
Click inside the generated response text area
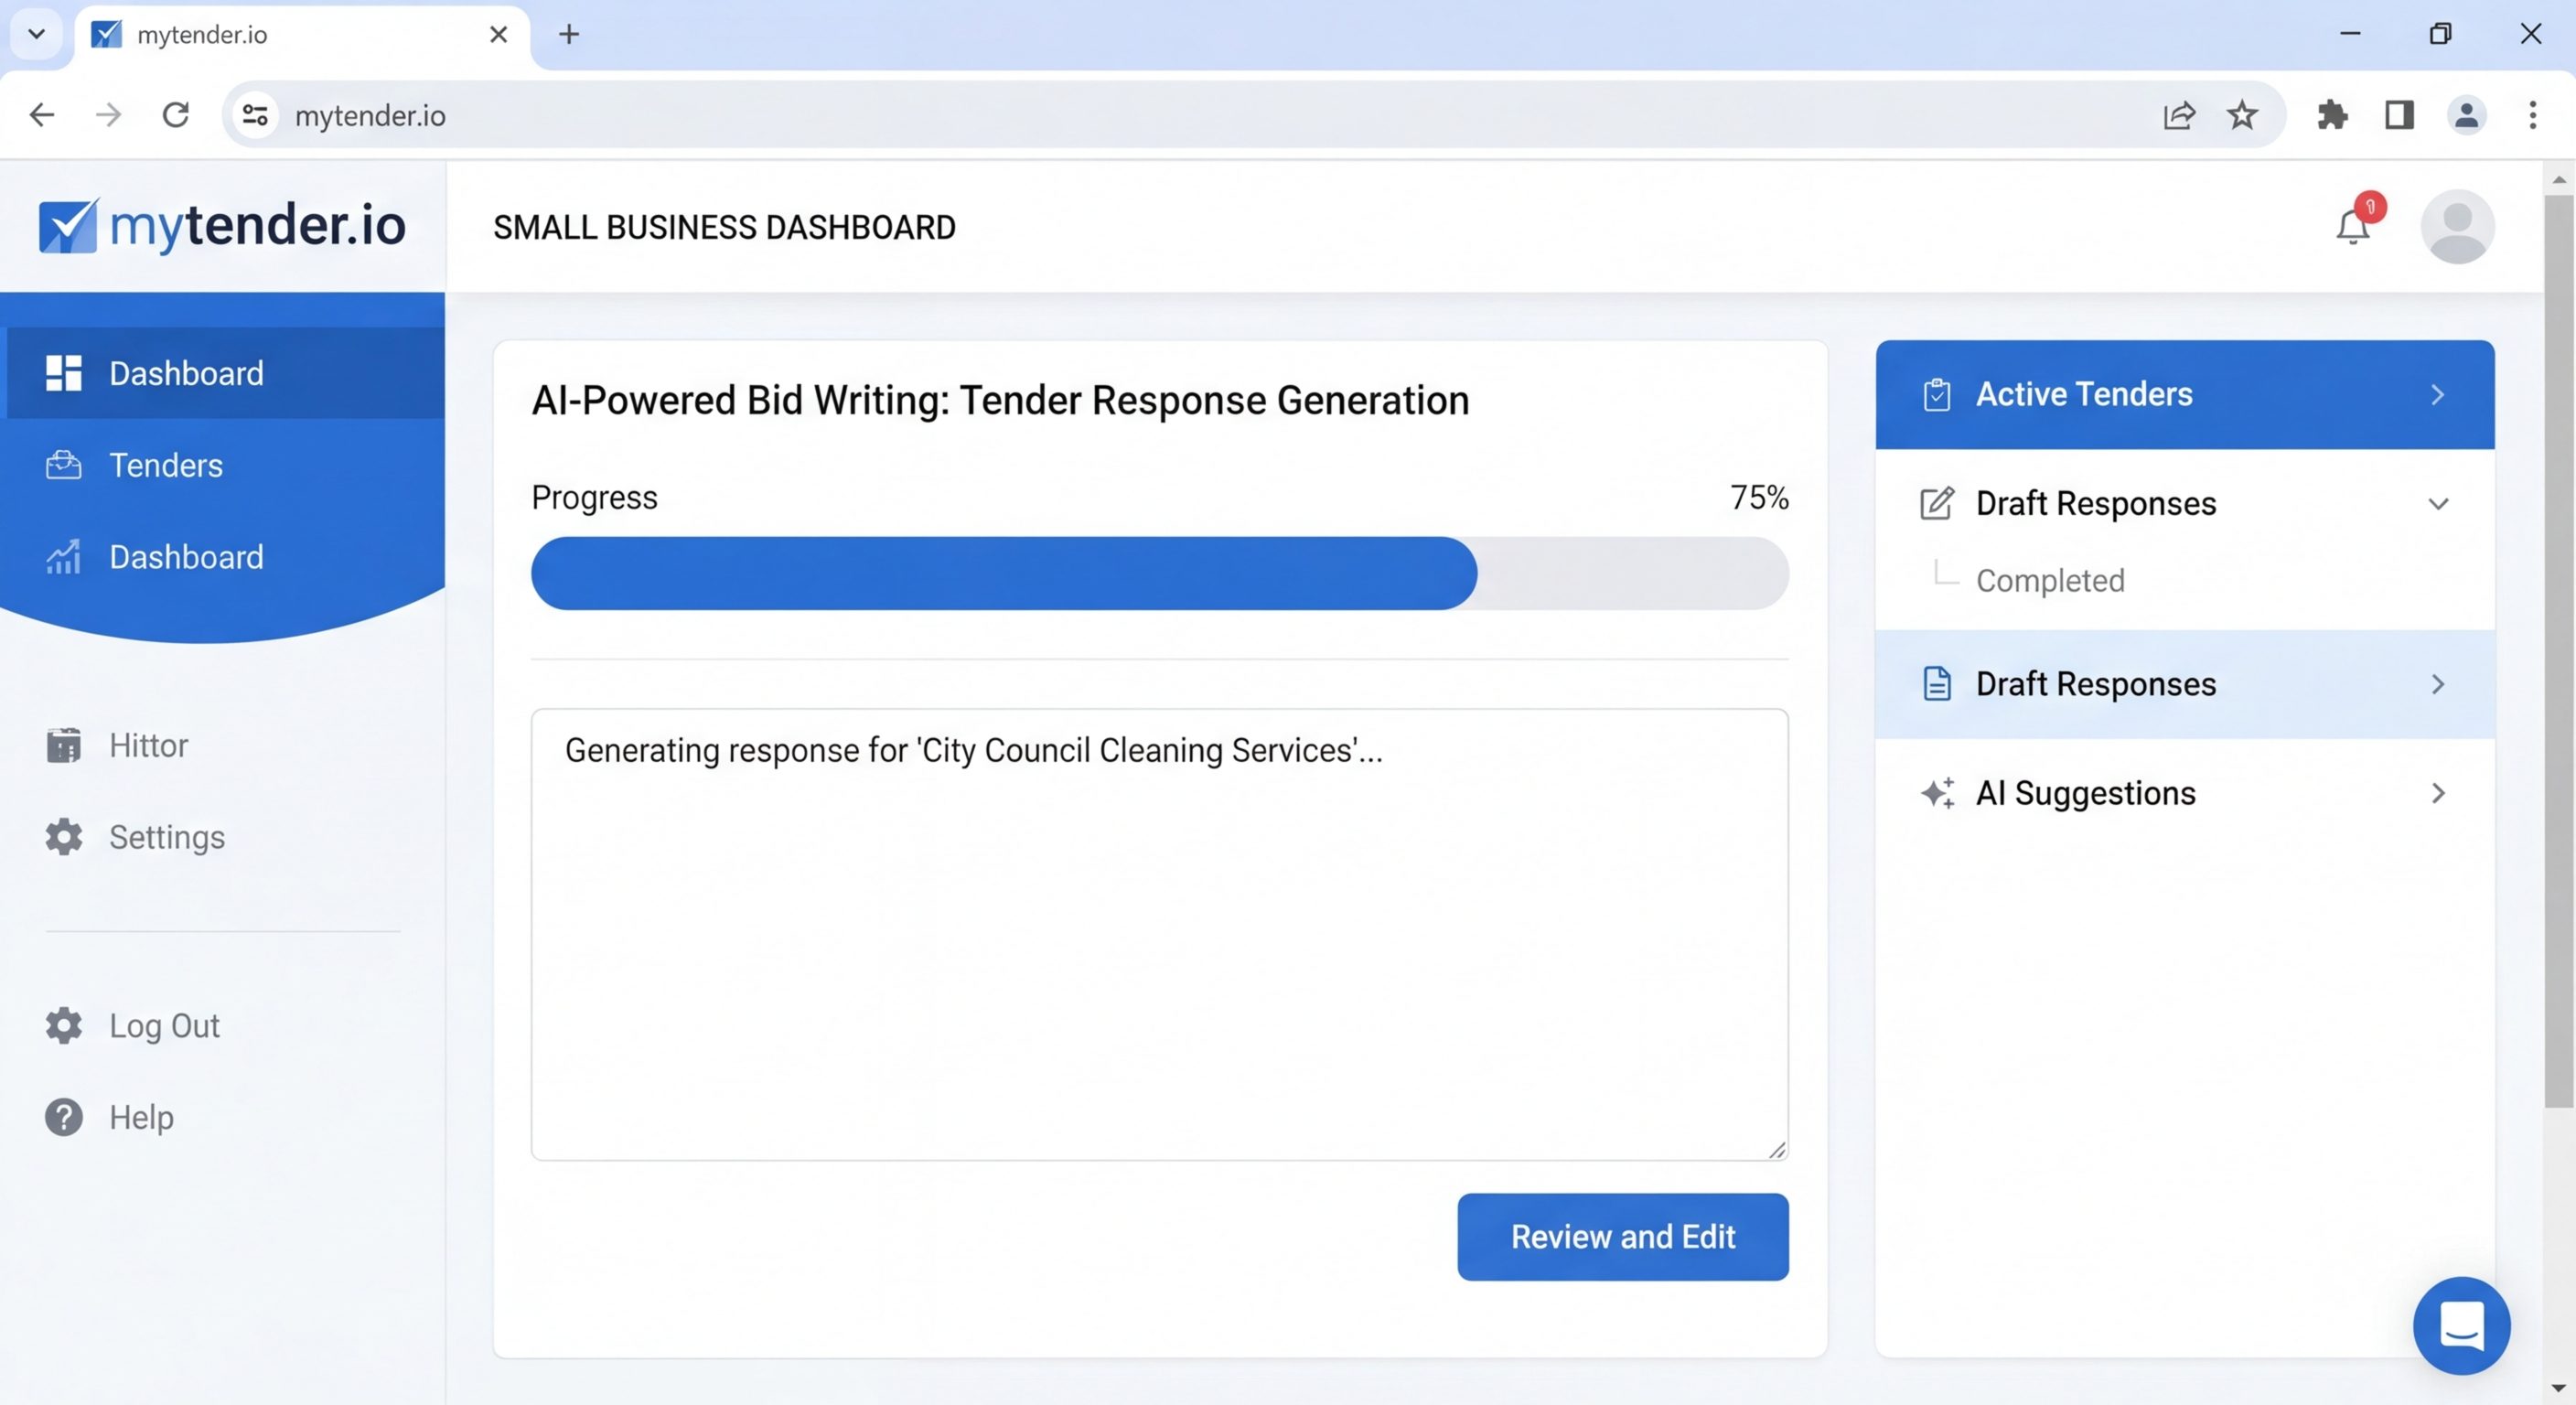pyautogui.click(x=1159, y=935)
